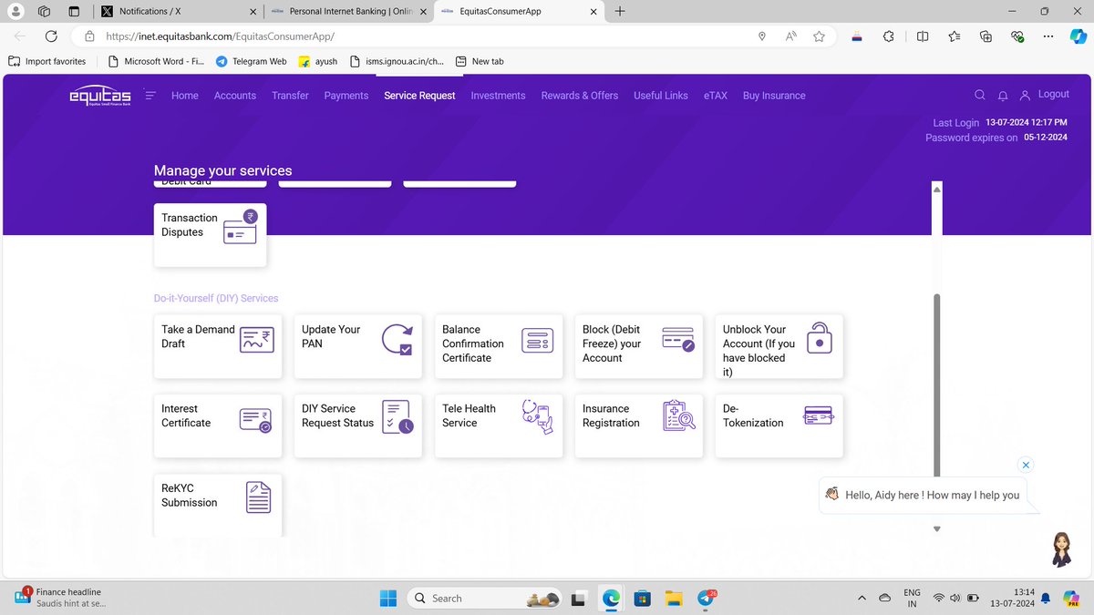Open the Payments menu
This screenshot has height=615, width=1094.
point(346,95)
